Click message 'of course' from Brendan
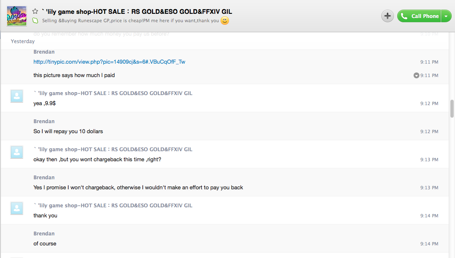The width and height of the screenshot is (455, 258). 45,244
